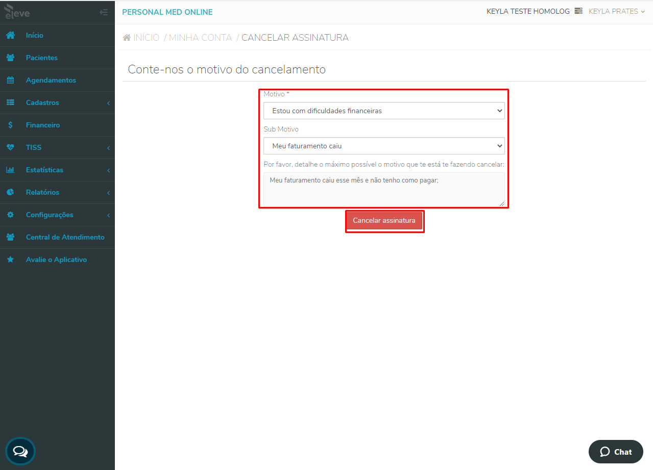Click the home icon beside Início in sidebar

click(x=10, y=35)
